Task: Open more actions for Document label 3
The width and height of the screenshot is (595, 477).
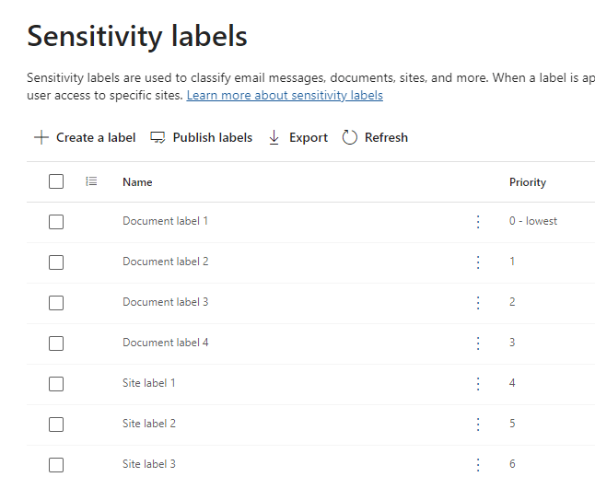Action: (478, 302)
